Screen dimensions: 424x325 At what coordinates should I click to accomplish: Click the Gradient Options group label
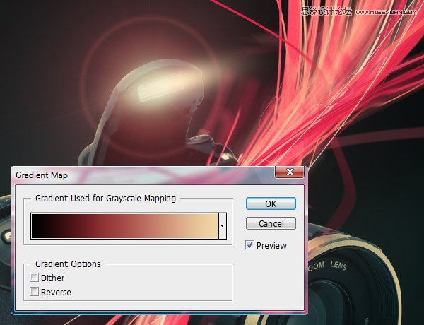(x=68, y=264)
